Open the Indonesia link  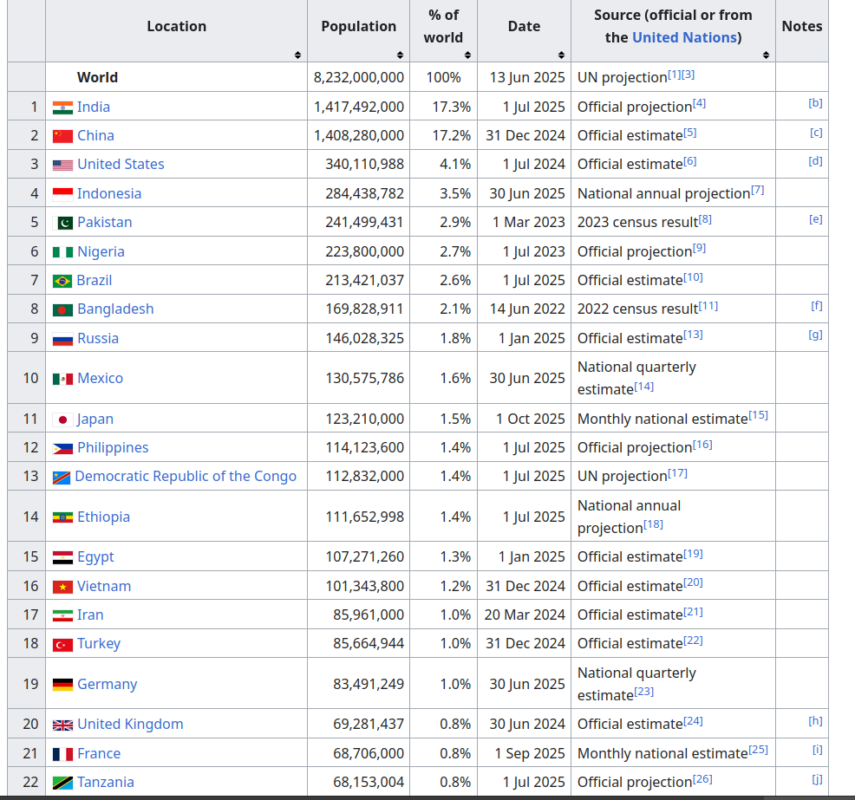click(109, 193)
